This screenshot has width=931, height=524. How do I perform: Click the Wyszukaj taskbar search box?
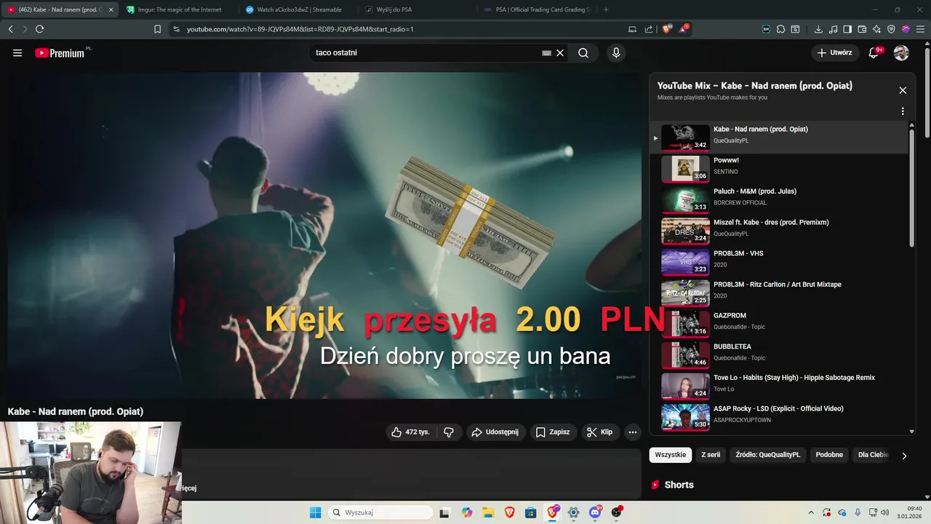pos(380,512)
